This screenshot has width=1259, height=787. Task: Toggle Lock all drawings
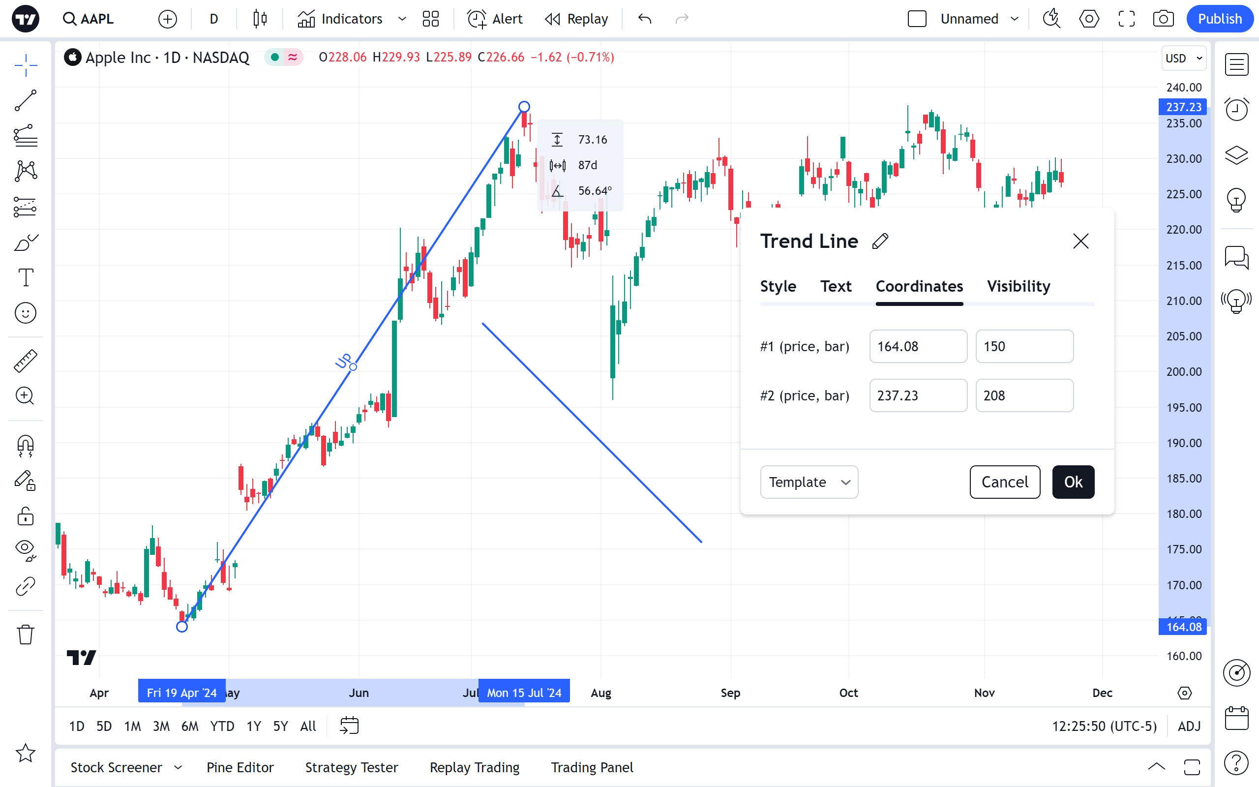[x=26, y=516]
